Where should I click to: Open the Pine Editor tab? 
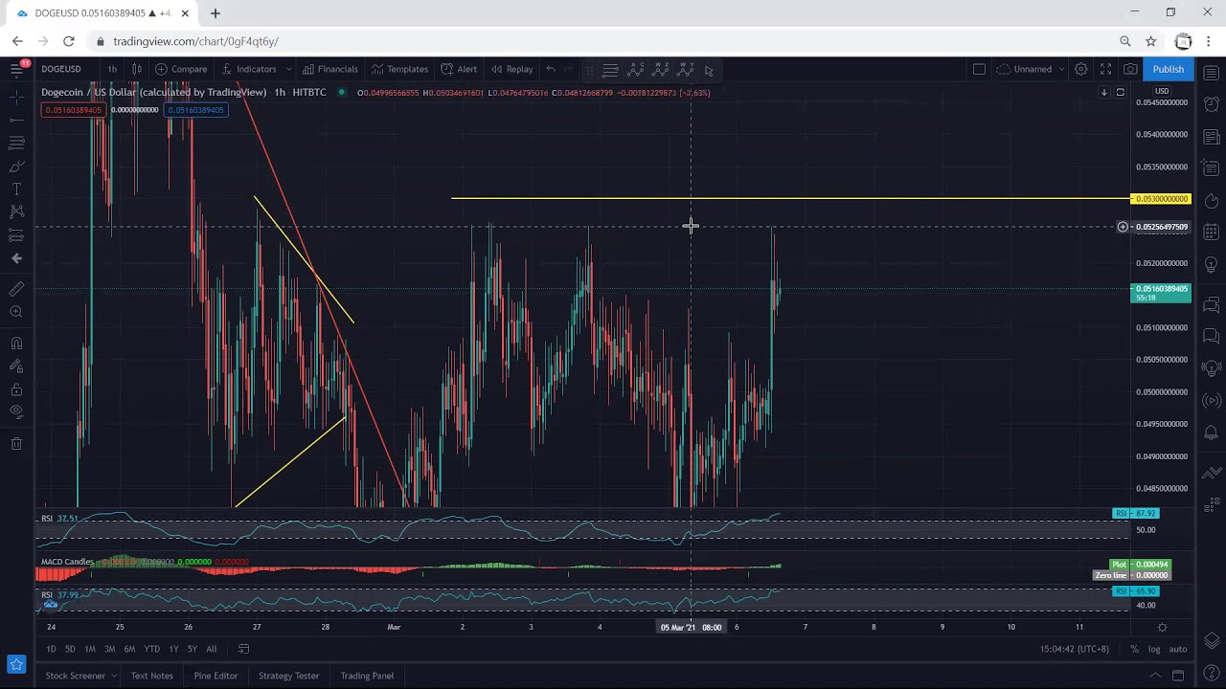click(216, 676)
